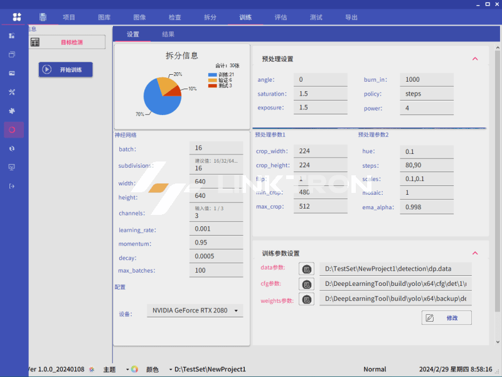Screen dimensions: 502x377
Task: Browse for data参数 file
Action: point(306,269)
